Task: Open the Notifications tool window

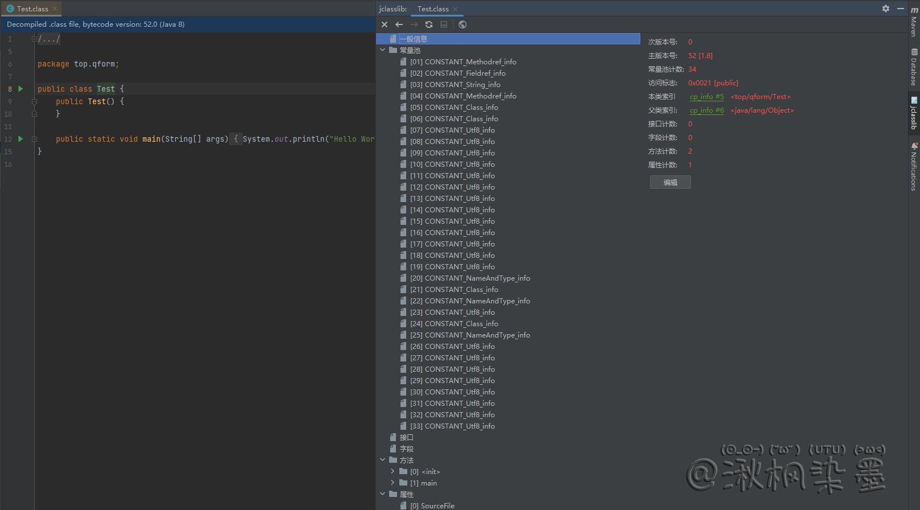Action: coord(914,167)
